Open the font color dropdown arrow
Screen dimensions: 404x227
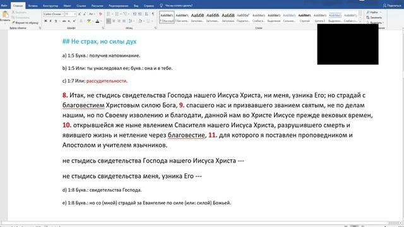(101, 21)
